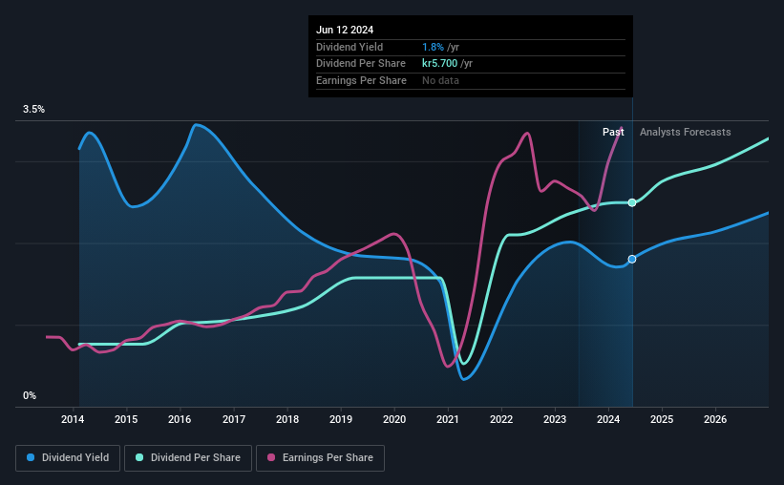Click the No data earnings value
Viewport: 784px width, 485px height.
tap(440, 80)
